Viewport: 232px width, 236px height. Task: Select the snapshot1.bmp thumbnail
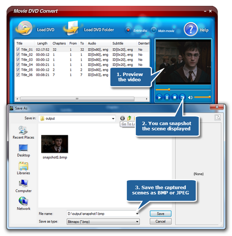pos(55,144)
